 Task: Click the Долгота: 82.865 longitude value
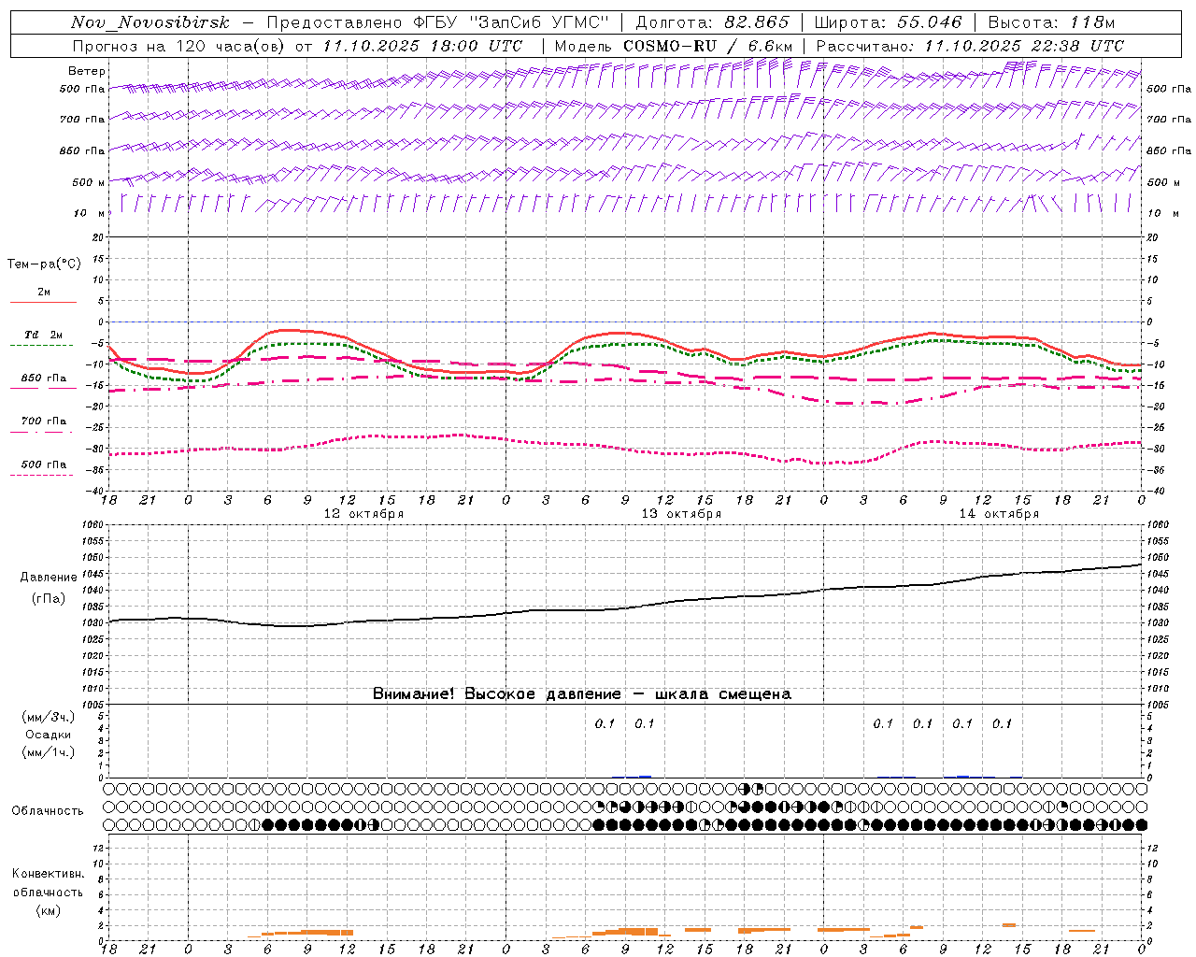click(x=712, y=22)
